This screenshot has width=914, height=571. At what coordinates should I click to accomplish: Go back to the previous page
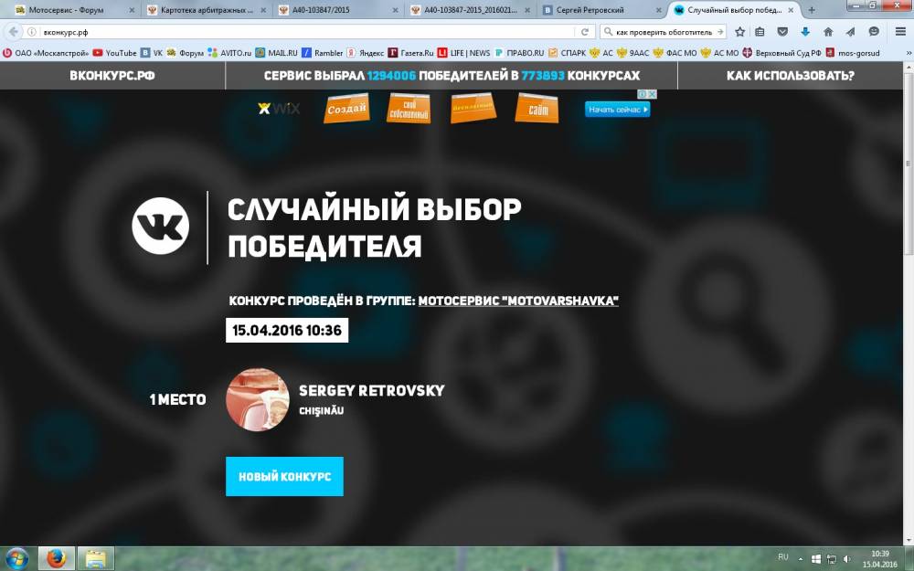tap(13, 32)
